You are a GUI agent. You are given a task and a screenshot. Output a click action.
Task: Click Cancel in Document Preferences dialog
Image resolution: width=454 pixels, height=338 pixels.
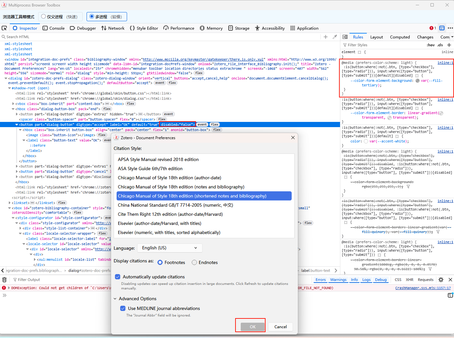[281, 327]
